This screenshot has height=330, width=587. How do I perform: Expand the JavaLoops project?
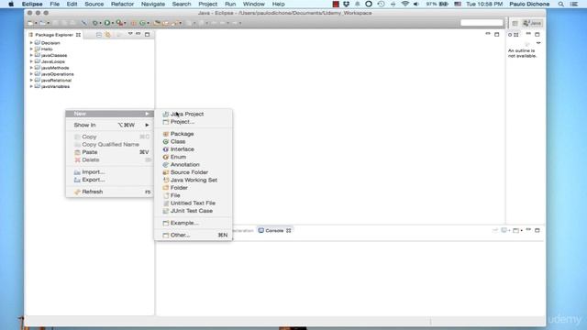click(31, 61)
